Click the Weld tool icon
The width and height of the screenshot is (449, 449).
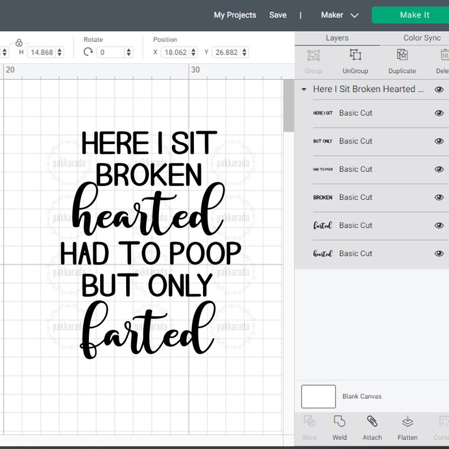[x=339, y=421]
